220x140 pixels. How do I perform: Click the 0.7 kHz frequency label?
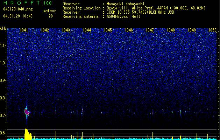pos(3,115)
